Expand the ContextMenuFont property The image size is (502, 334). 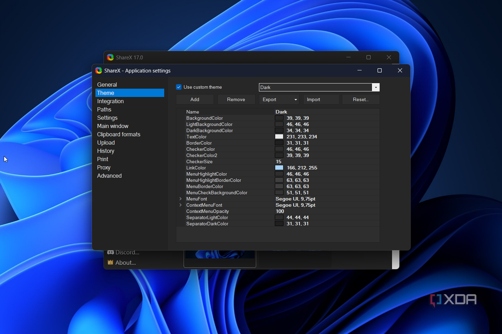coord(181,205)
